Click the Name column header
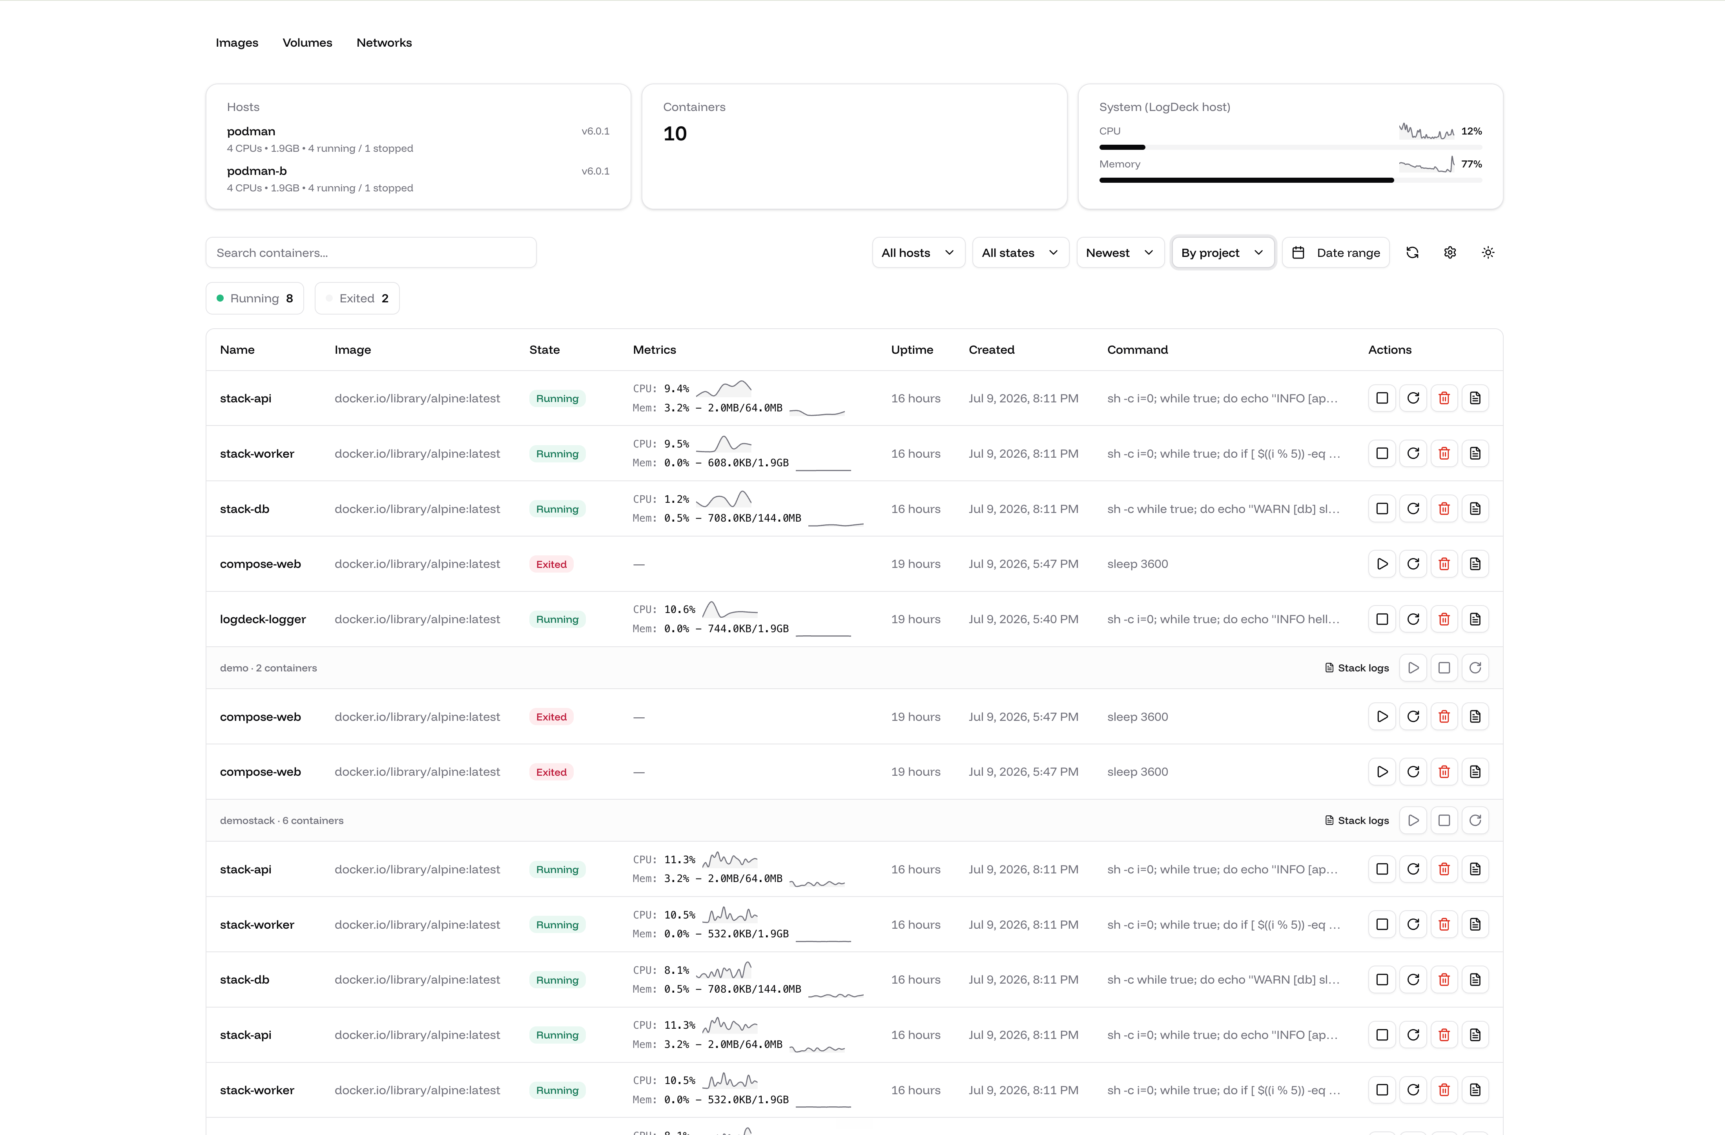 coord(237,350)
